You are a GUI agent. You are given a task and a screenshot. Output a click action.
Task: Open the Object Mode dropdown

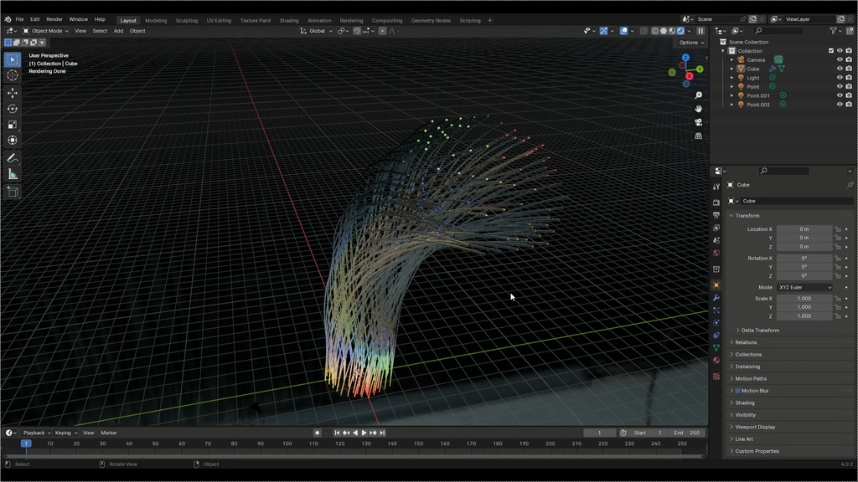45,31
